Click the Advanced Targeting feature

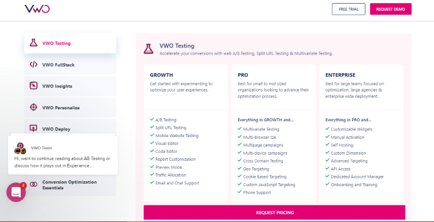coord(349,161)
